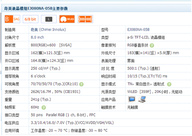Click the 对比度 column label

point(108,69)
